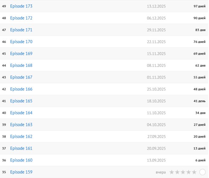209x178 pixels.
Task: Click the '83 дня' countdown
Action: pos(200,30)
